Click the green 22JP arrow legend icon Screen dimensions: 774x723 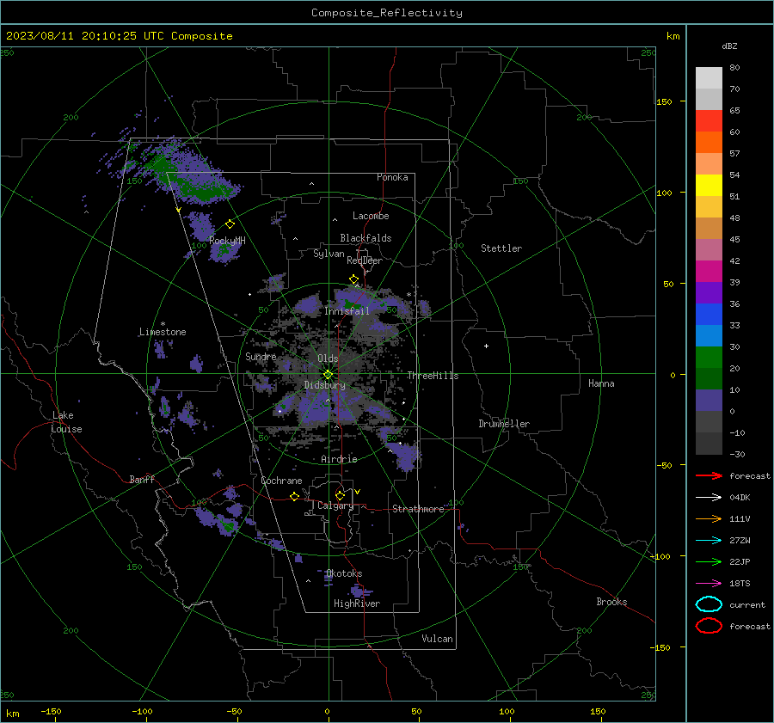click(709, 561)
